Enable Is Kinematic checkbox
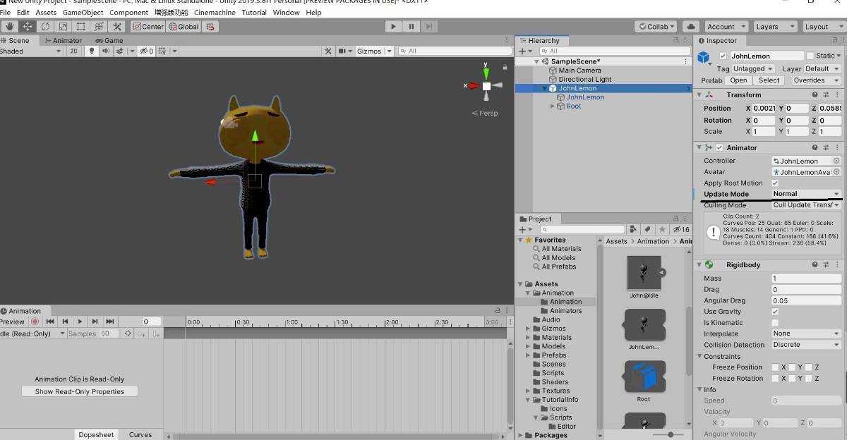The height and width of the screenshot is (440, 847). [x=775, y=323]
